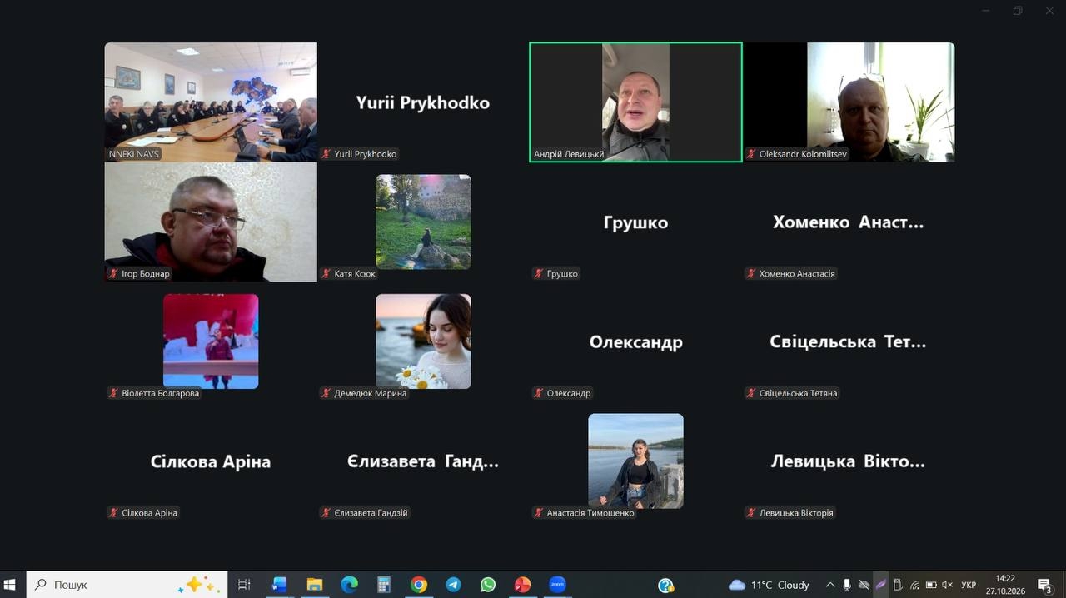Viewport: 1066px width, 598px height.
Task: Open Calculator from the taskbar
Action: point(384,585)
